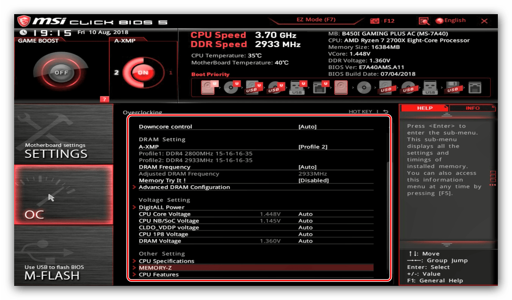
Task: Toggle the GAME BOOST OFF knob
Action: (x=61, y=72)
